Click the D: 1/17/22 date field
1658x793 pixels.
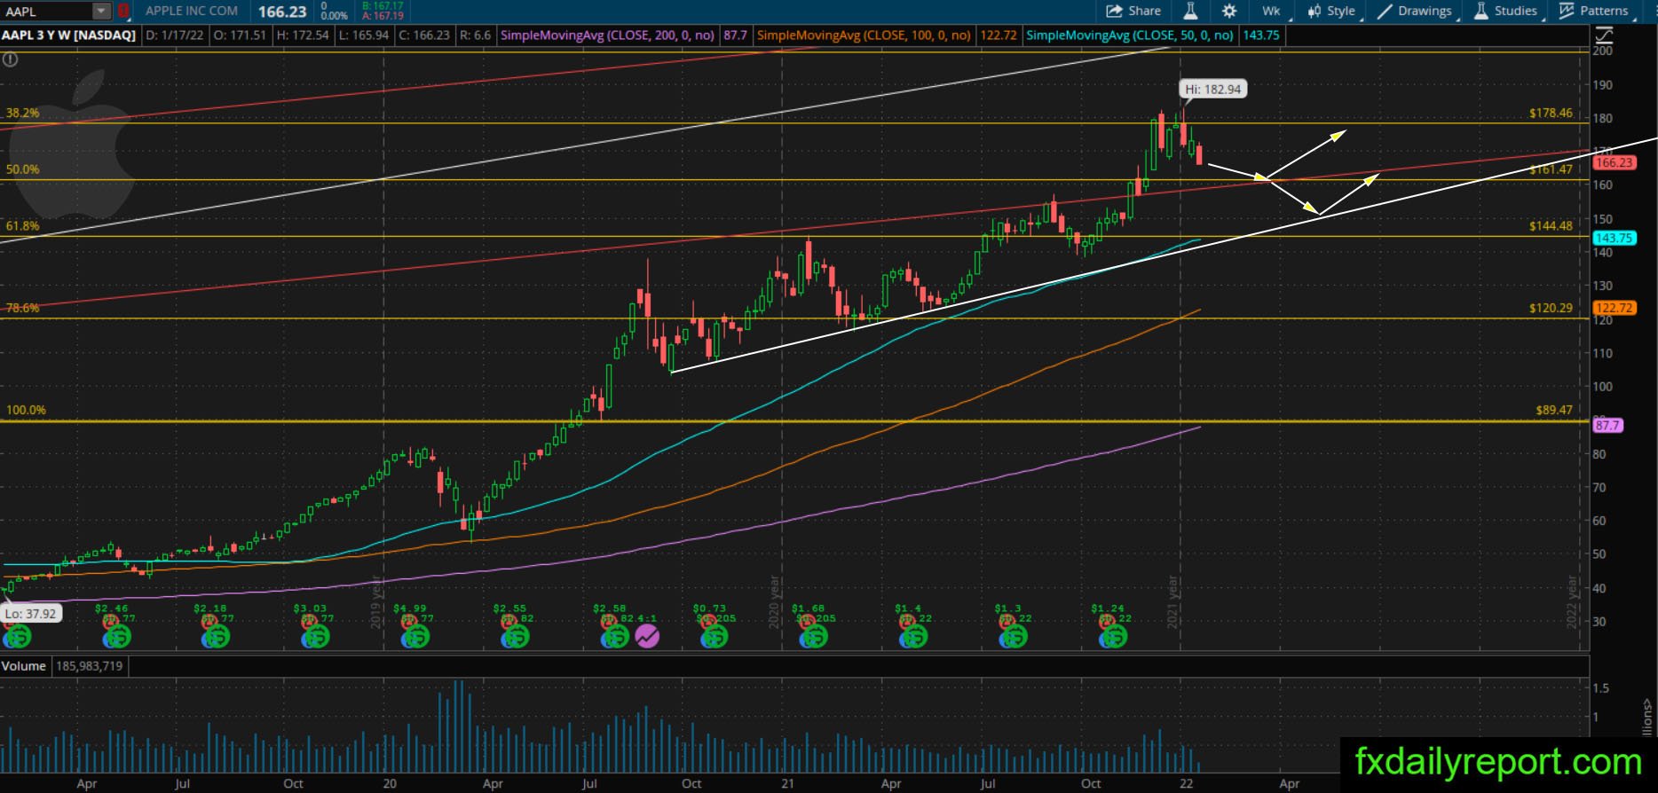(x=176, y=35)
